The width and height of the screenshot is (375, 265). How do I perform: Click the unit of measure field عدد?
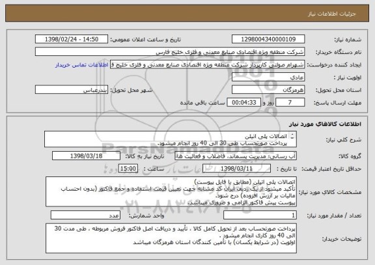point(85,216)
